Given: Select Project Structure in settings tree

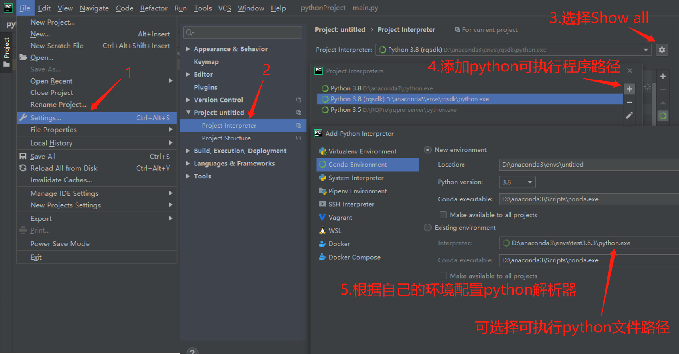Looking at the screenshot, I should point(226,138).
